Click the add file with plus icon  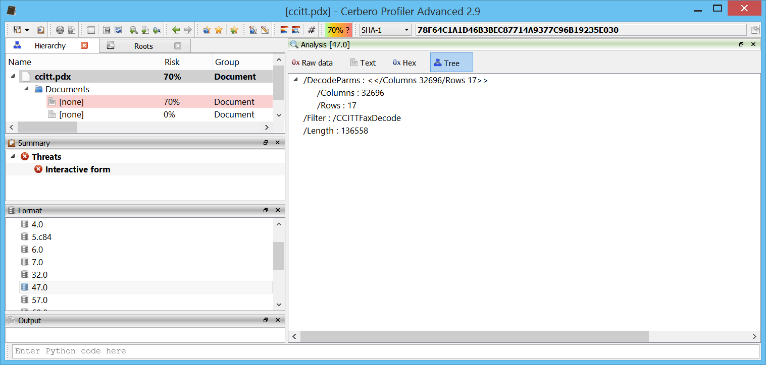[145, 30]
